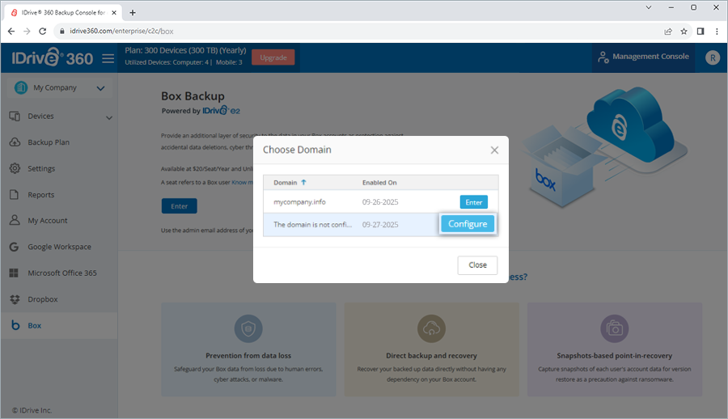The width and height of the screenshot is (728, 419).
Task: Click the Box Backup heading
Action: click(x=193, y=96)
